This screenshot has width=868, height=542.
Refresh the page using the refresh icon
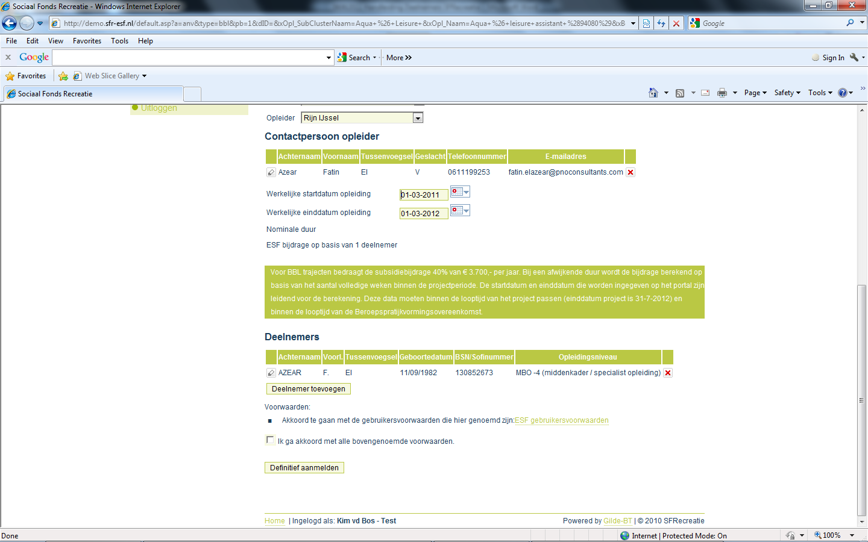661,23
